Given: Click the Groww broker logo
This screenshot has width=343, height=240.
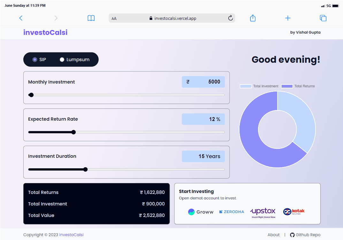Looking at the screenshot, I should tap(201, 212).
